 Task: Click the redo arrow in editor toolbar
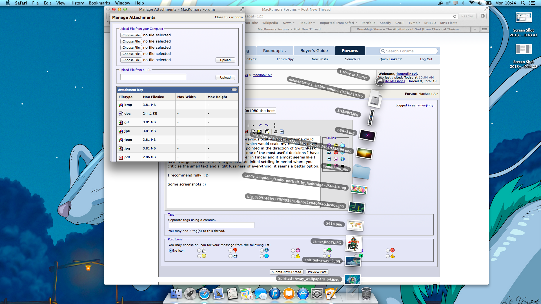pos(267,126)
